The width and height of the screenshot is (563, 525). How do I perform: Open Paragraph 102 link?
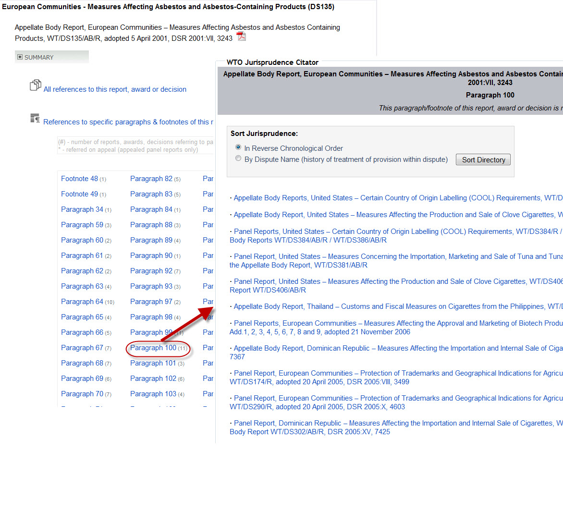point(153,379)
